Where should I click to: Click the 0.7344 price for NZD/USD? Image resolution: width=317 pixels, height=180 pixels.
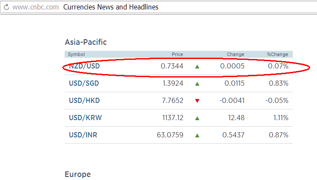[x=172, y=66]
